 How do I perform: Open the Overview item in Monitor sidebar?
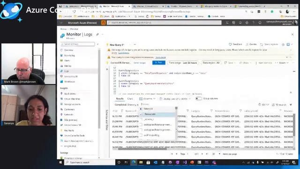pyautogui.click(x=68, y=50)
